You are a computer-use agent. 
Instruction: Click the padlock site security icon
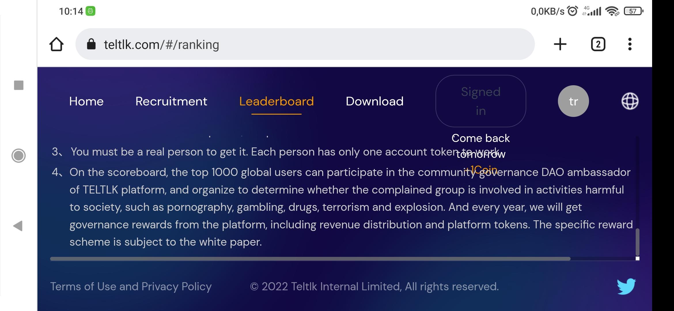coord(91,44)
